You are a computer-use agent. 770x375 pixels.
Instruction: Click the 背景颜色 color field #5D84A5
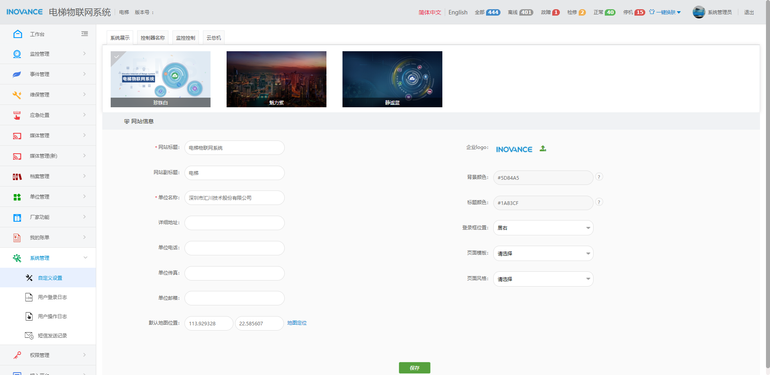coord(543,178)
